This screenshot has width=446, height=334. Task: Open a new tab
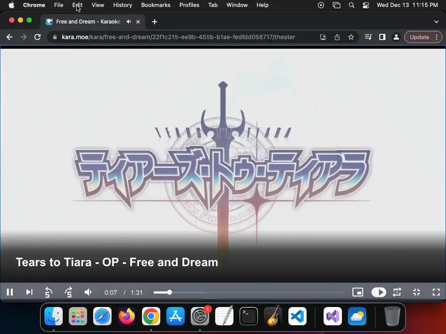[x=155, y=22]
